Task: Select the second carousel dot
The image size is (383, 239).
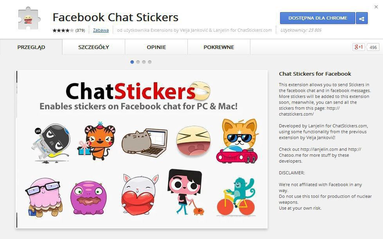Action: click(138, 62)
